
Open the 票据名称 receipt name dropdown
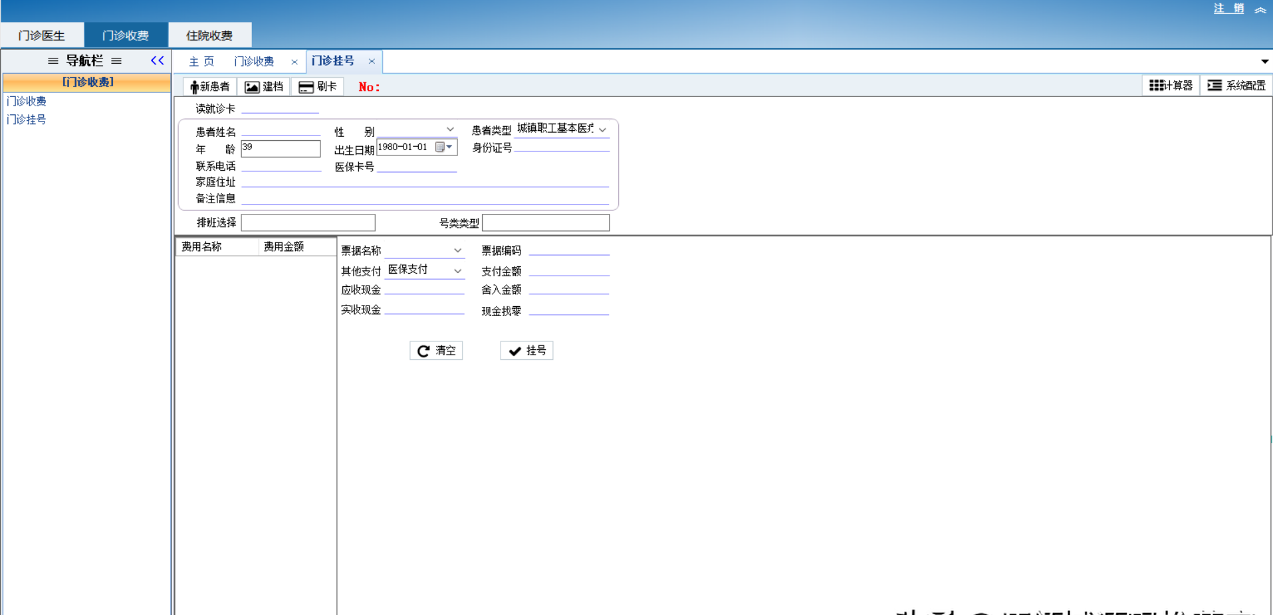[457, 250]
